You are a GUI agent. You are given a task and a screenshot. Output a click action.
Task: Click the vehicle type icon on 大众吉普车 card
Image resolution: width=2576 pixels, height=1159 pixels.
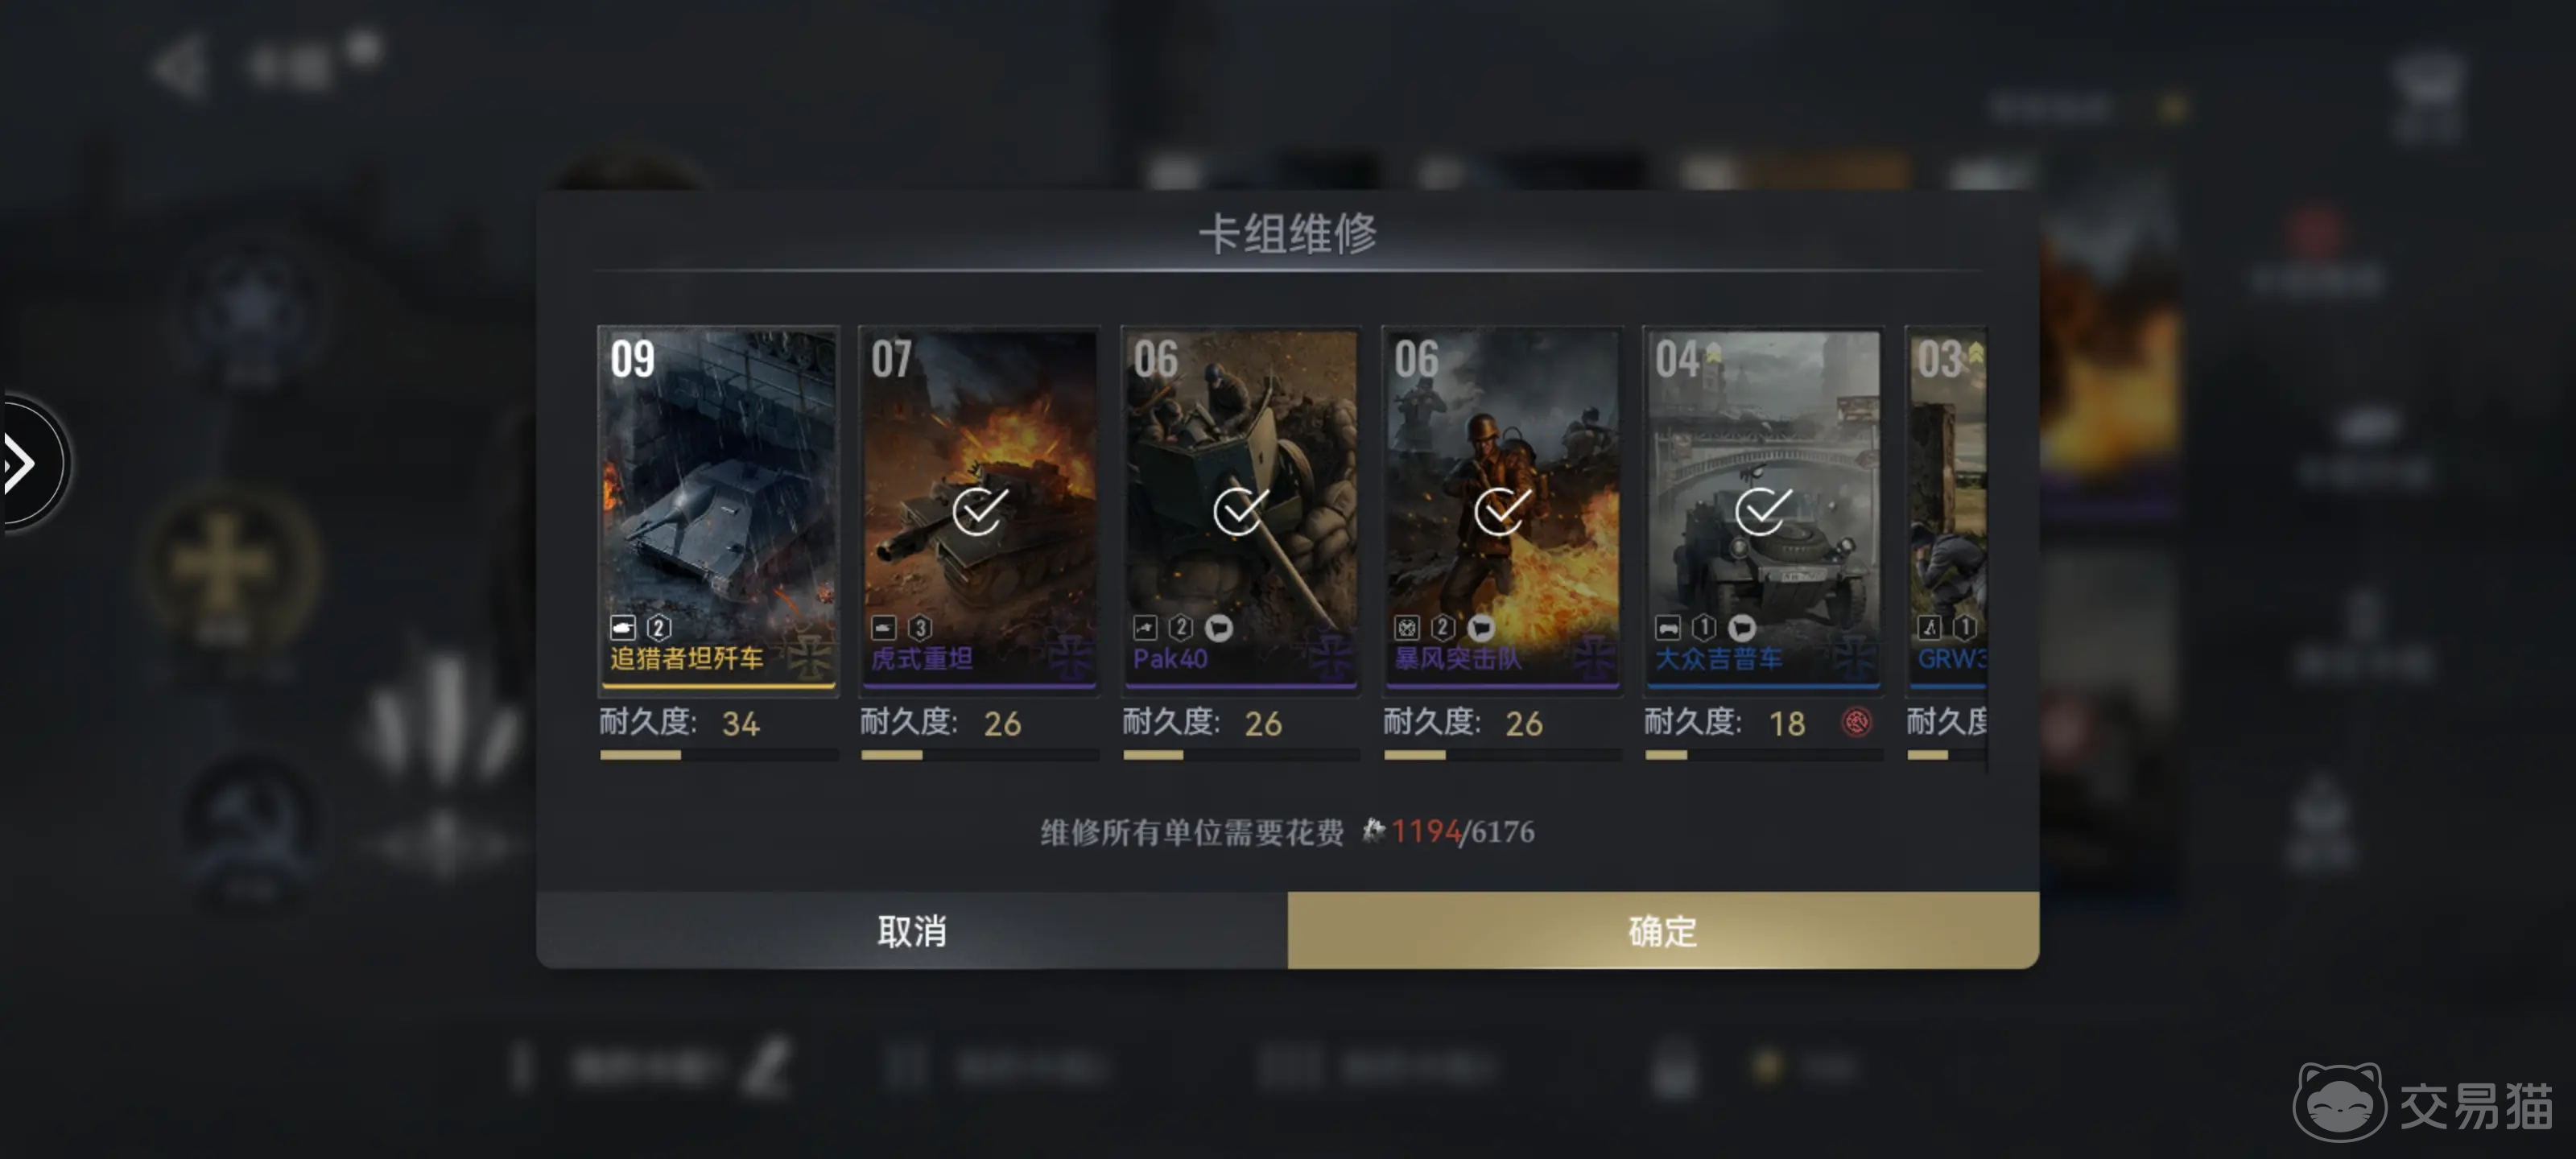coord(1667,627)
